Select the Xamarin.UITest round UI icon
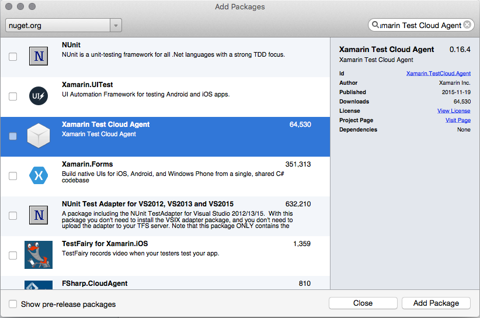The height and width of the screenshot is (318, 480). coord(39,96)
